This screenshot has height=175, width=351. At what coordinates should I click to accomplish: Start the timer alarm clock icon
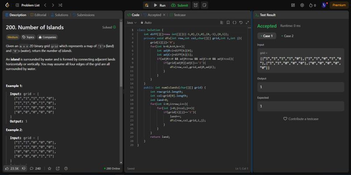(196, 5)
